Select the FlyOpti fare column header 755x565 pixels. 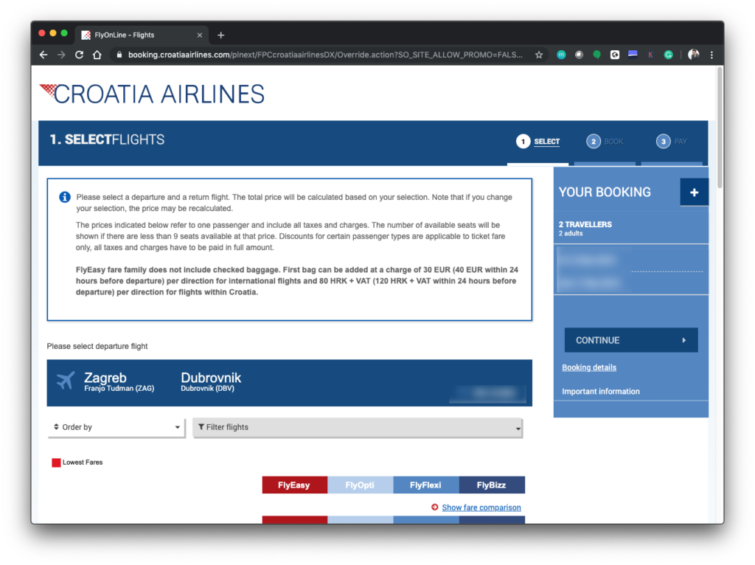click(360, 485)
